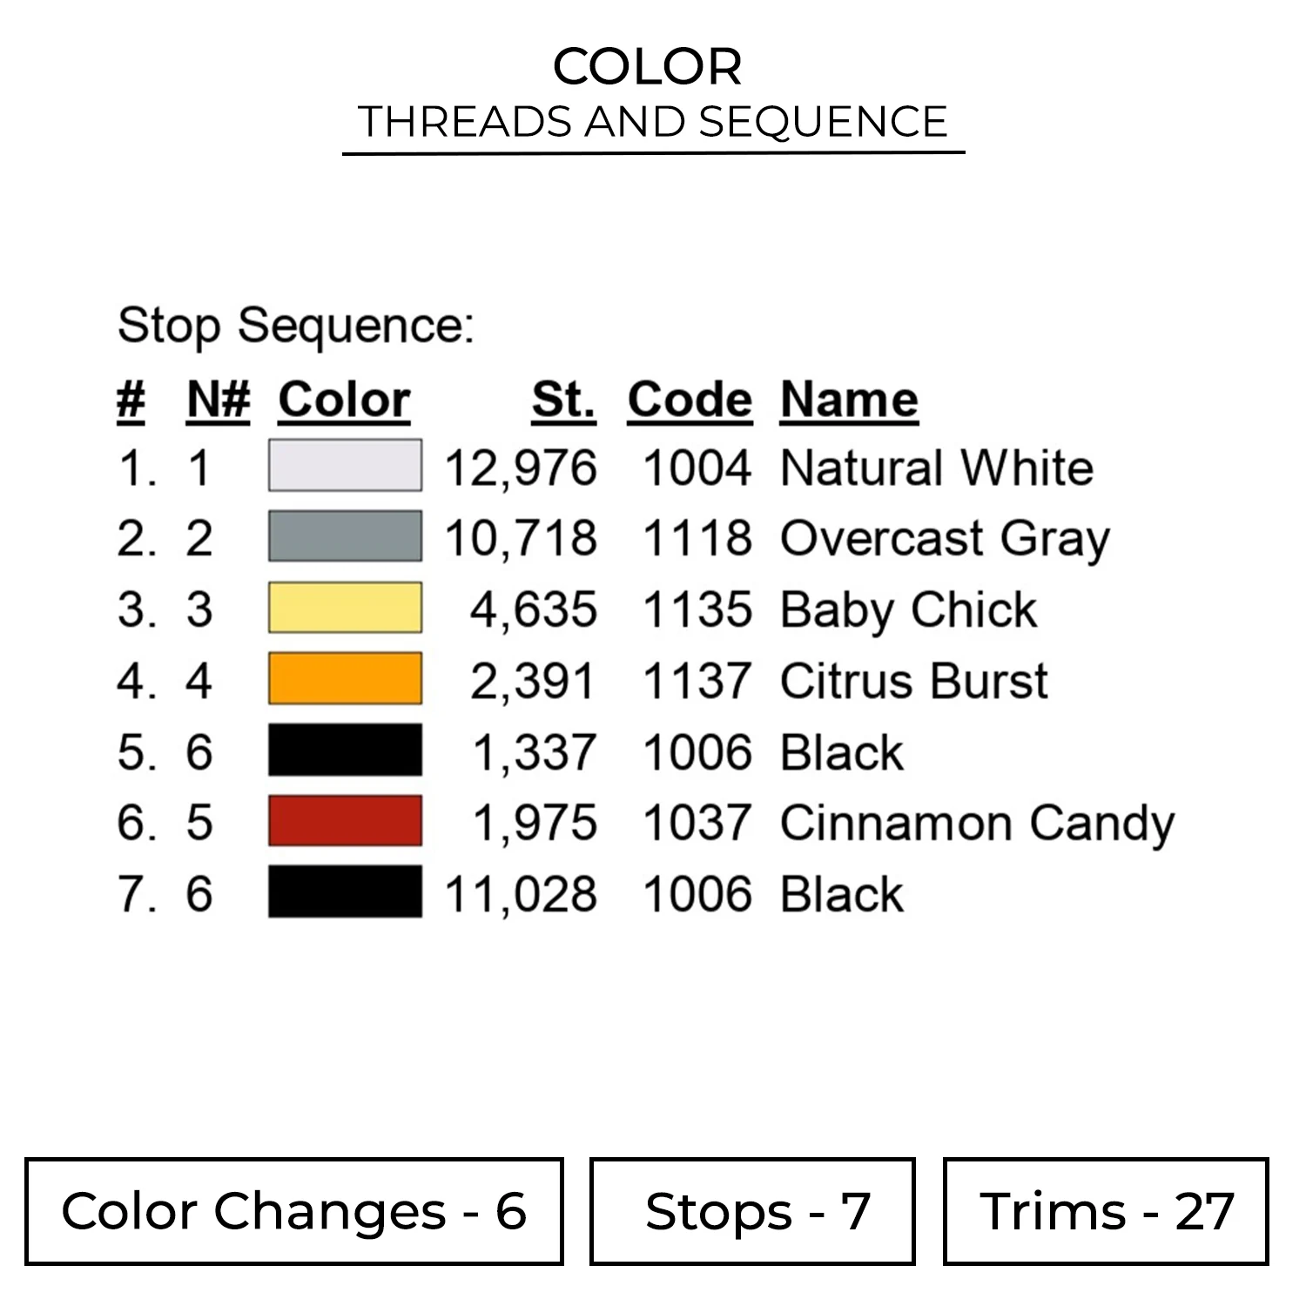Click the N# column header
This screenshot has width=1306, height=1306.
click(x=218, y=401)
